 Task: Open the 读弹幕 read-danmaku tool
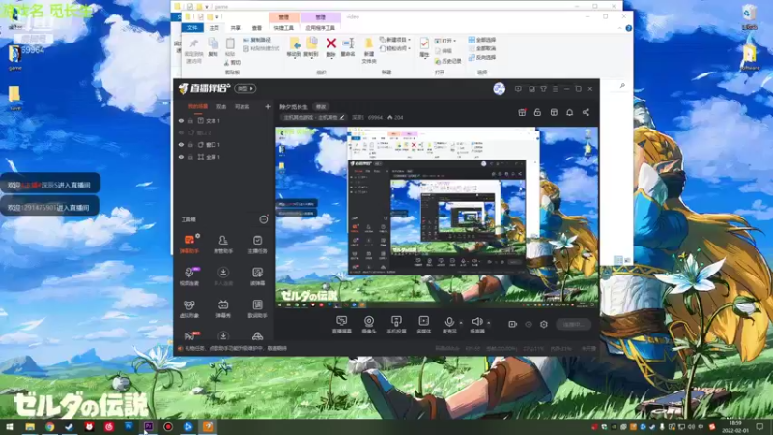coord(257,276)
